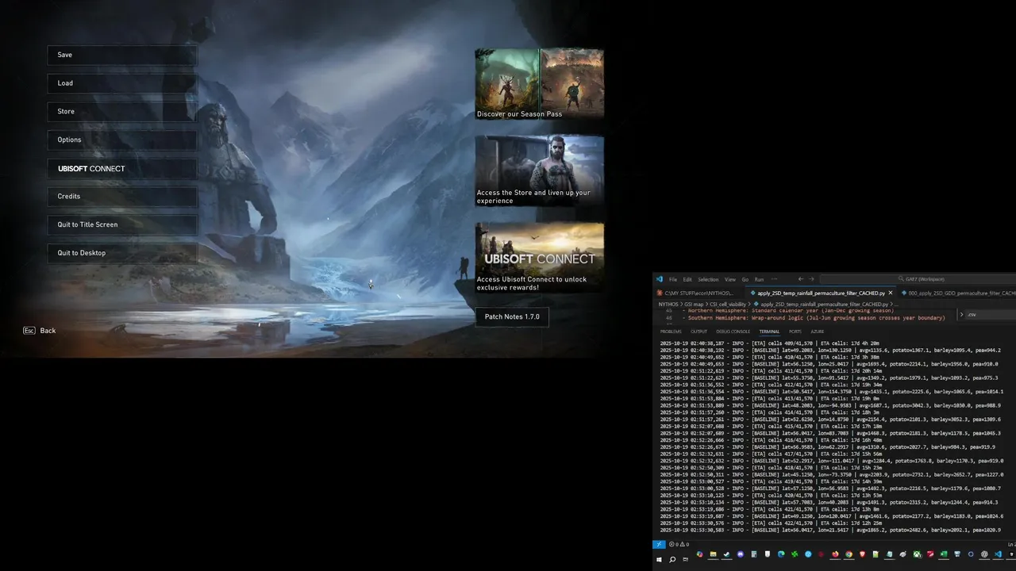Switch to the C:\MY STUFF editor tab

pyautogui.click(x=699, y=293)
